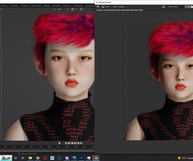Screen dimensions: 193x161
Task: Open the Image menu in Blender Render window
Action: click(x=121, y=7)
